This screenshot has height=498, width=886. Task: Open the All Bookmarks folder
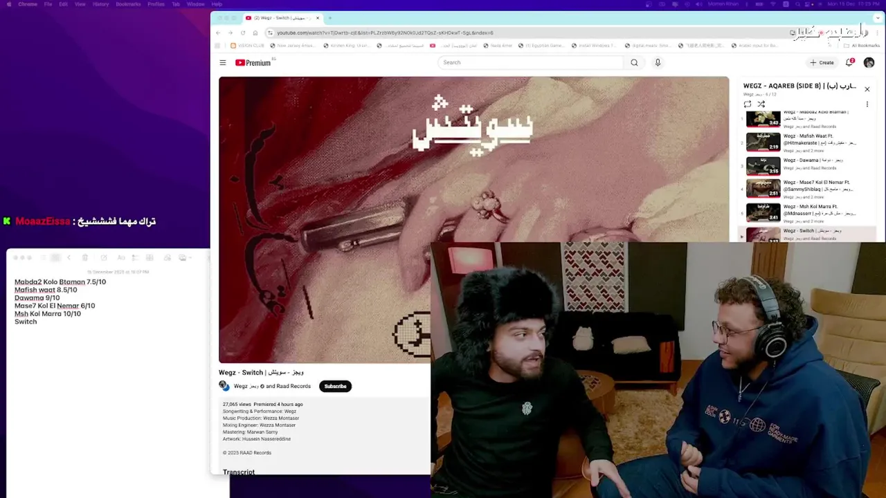pyautogui.click(x=862, y=46)
